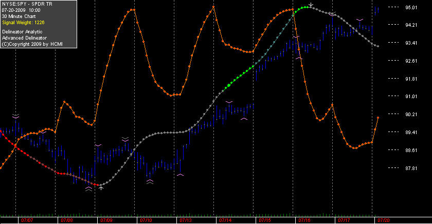Click the 95.01 price level label

pyautogui.click(x=411, y=7)
